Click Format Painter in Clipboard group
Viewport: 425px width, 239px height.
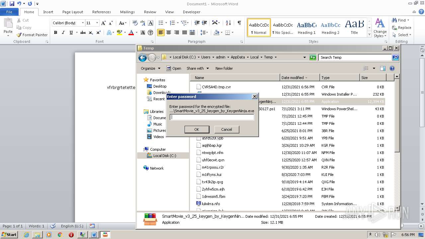click(32, 35)
